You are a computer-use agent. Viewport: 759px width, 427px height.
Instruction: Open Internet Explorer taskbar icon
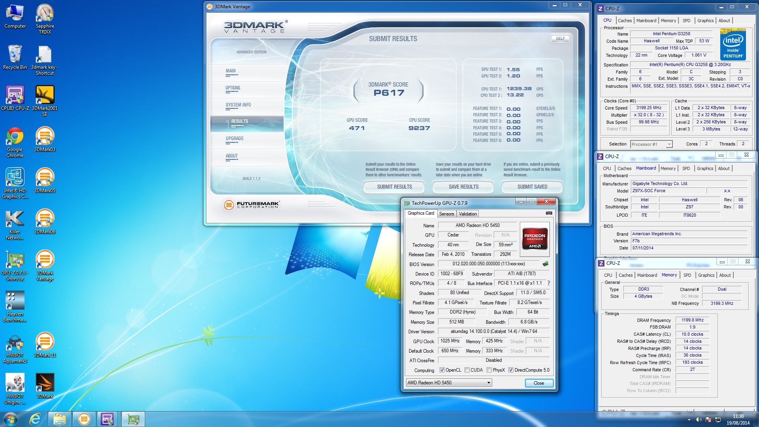tap(36, 419)
